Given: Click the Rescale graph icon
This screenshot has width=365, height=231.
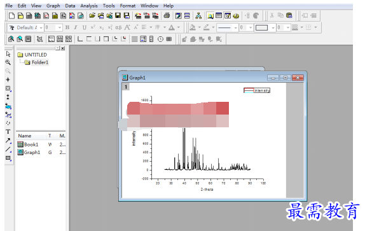Looking at the screenshot, I should (x=40, y=39).
